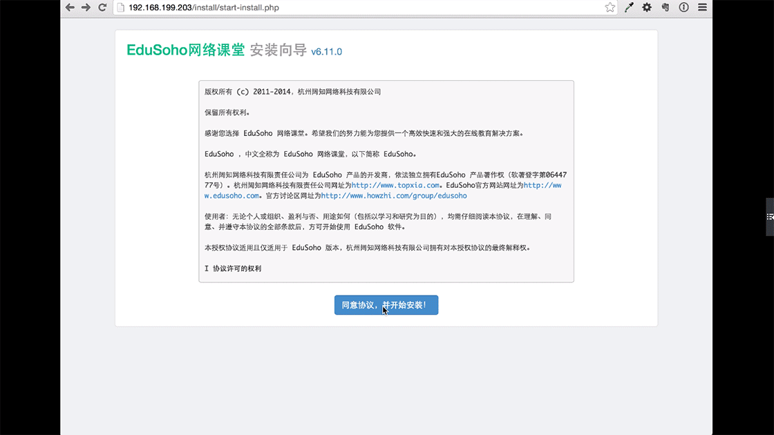Click the copyright line 版权所有 (c) 2011-2014

click(293, 92)
